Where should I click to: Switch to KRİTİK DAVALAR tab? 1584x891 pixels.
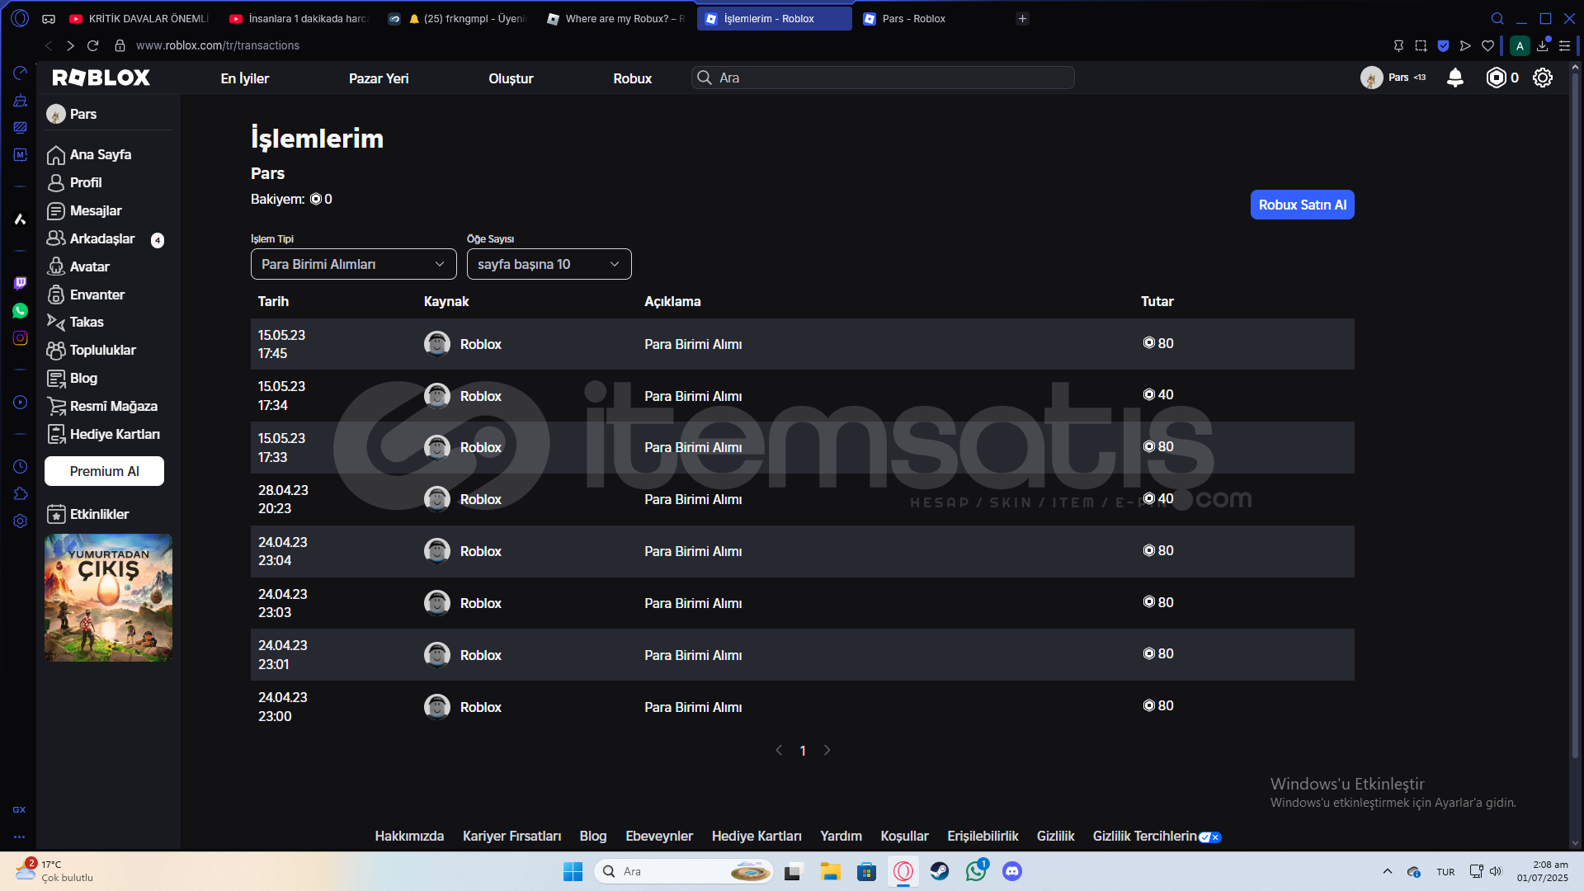(139, 18)
